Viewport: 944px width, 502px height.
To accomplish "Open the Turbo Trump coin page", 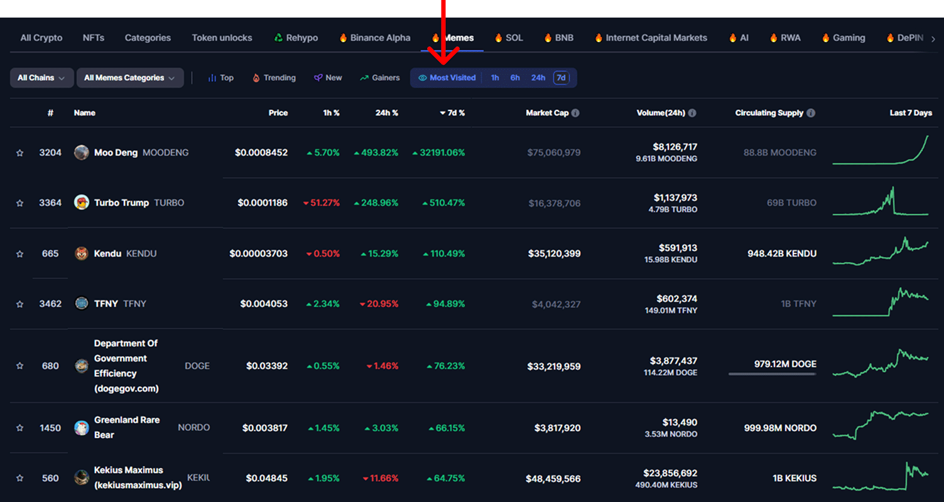I will tap(121, 203).
